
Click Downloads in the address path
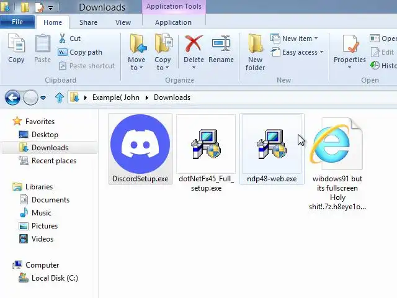point(172,97)
